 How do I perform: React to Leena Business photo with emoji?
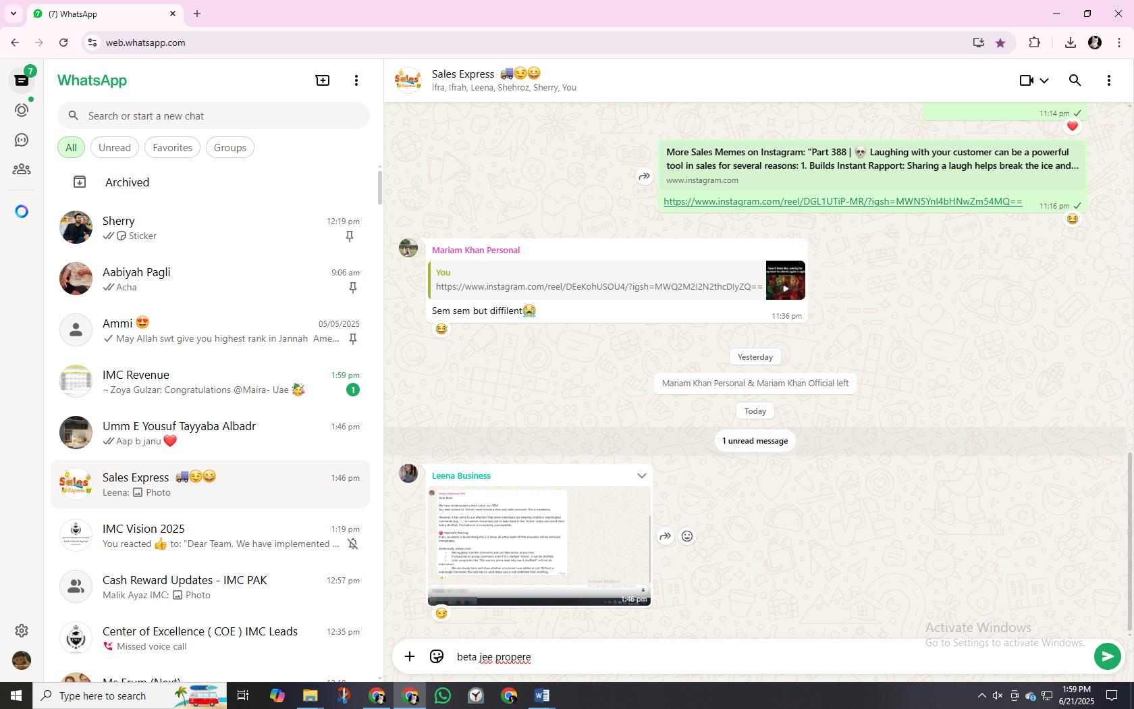coord(687,536)
